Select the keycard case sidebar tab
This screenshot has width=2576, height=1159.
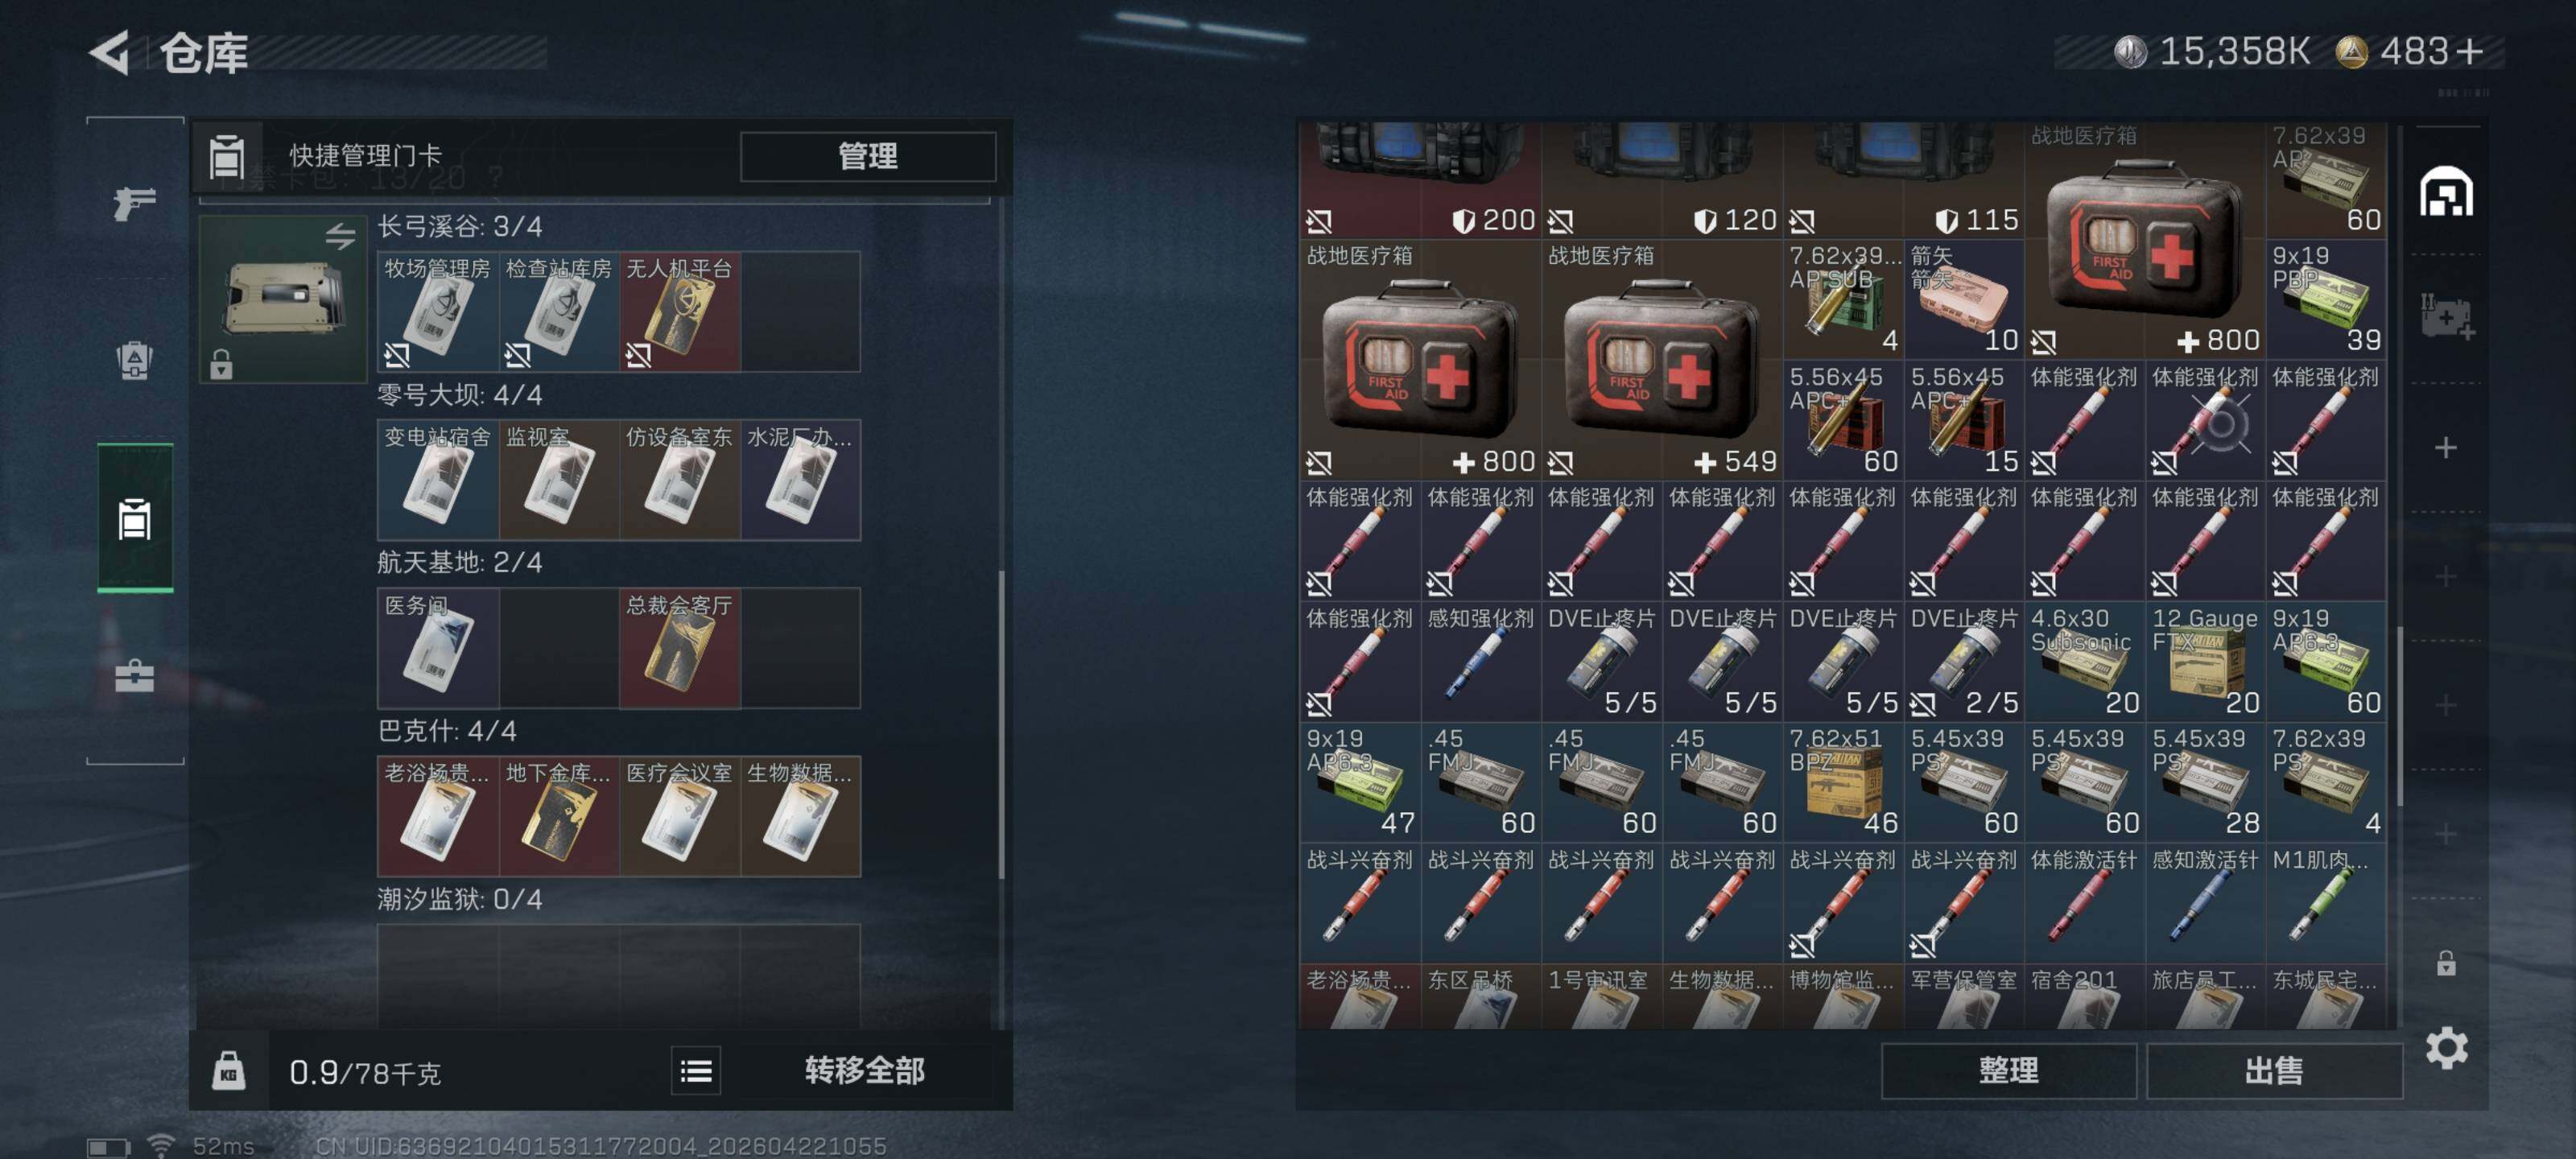pos(134,518)
